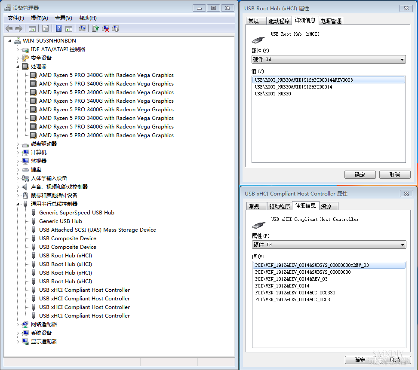The height and width of the screenshot is (370, 418).
Task: Click 确定 in USB Root Hub properties window
Action: pyautogui.click(x=360, y=175)
